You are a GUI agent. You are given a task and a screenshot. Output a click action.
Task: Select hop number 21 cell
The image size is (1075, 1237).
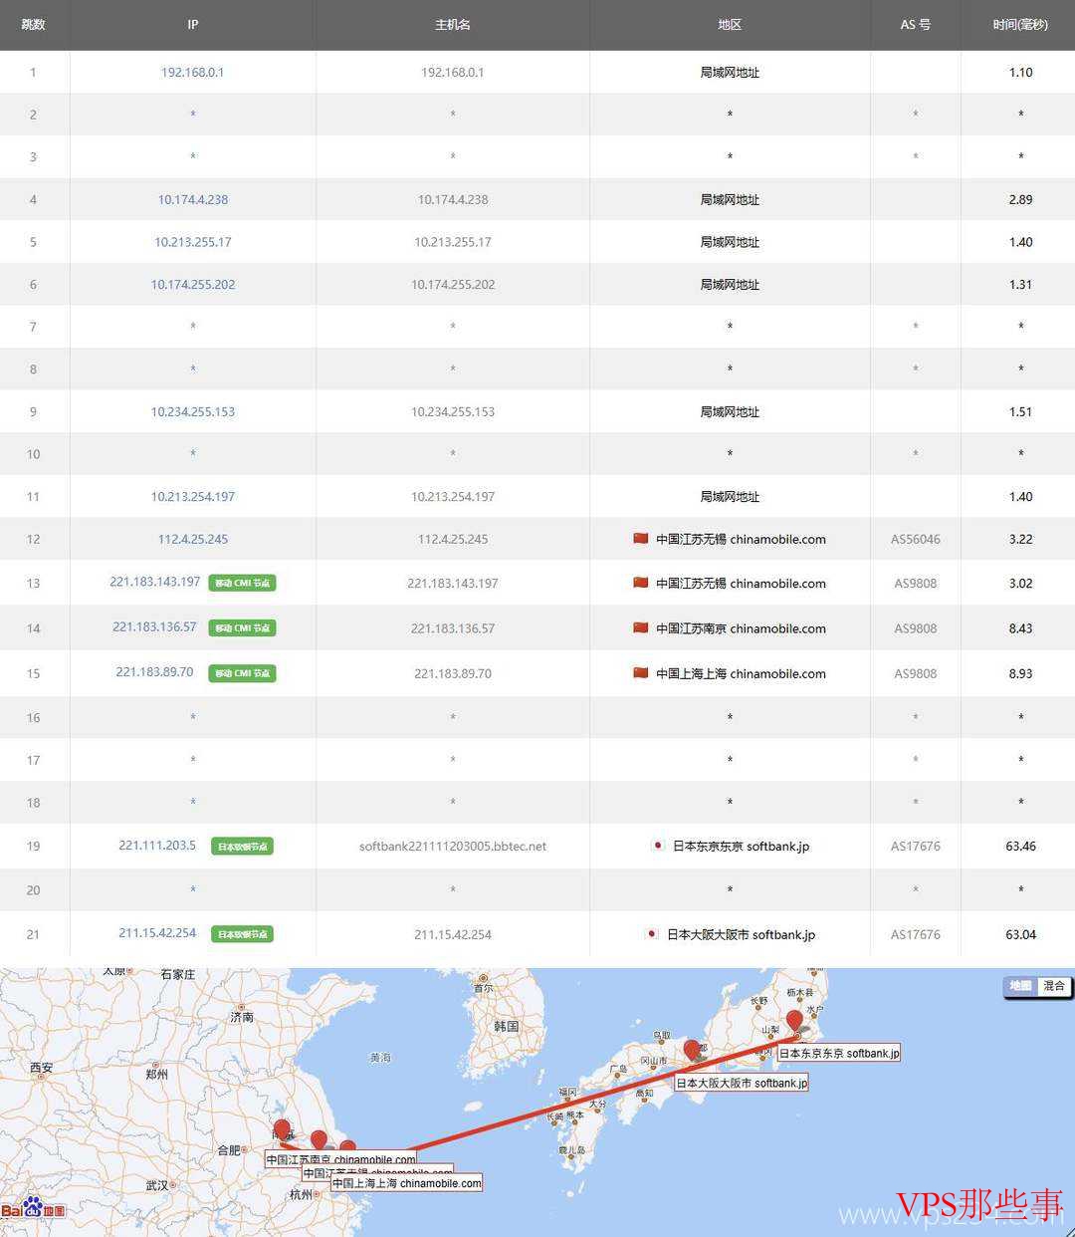tap(34, 934)
